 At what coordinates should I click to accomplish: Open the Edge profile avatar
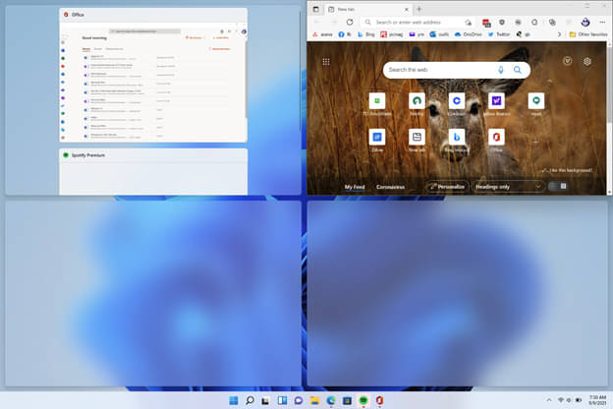click(x=585, y=23)
